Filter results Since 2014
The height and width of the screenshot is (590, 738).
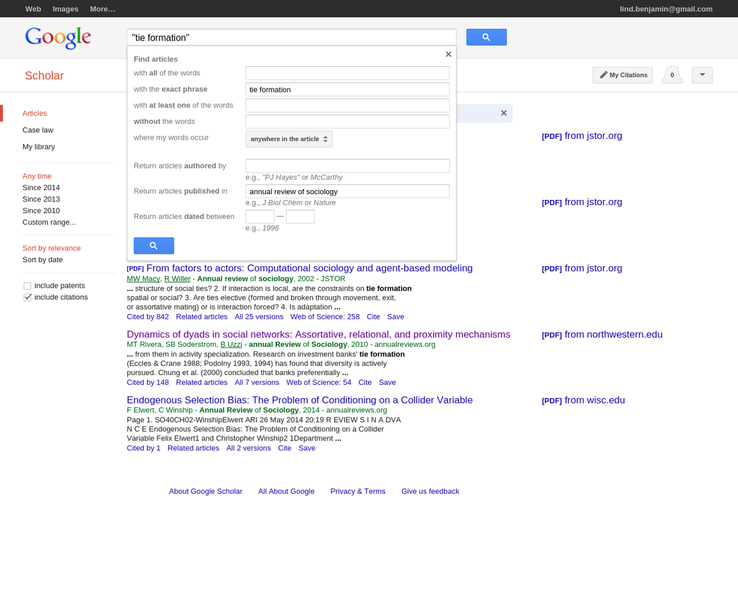pyautogui.click(x=41, y=187)
